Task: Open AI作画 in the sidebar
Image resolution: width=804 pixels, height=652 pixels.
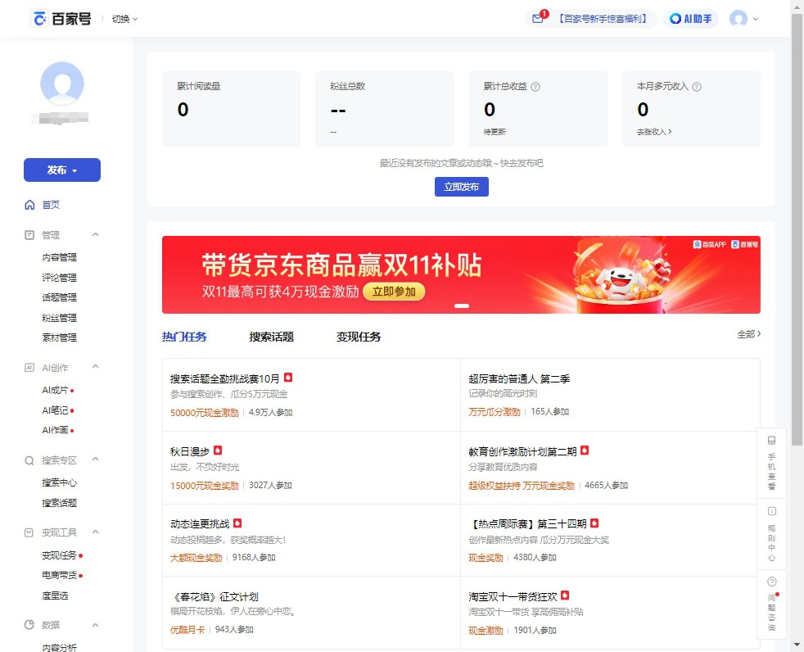Action: click(x=55, y=430)
